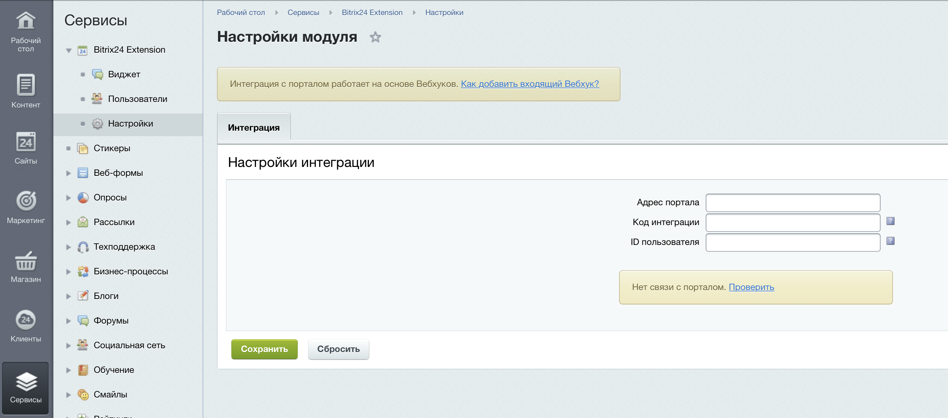Collapse the Bitrix24 Extension tree node
Screen dimensions: 948x418
68,50
